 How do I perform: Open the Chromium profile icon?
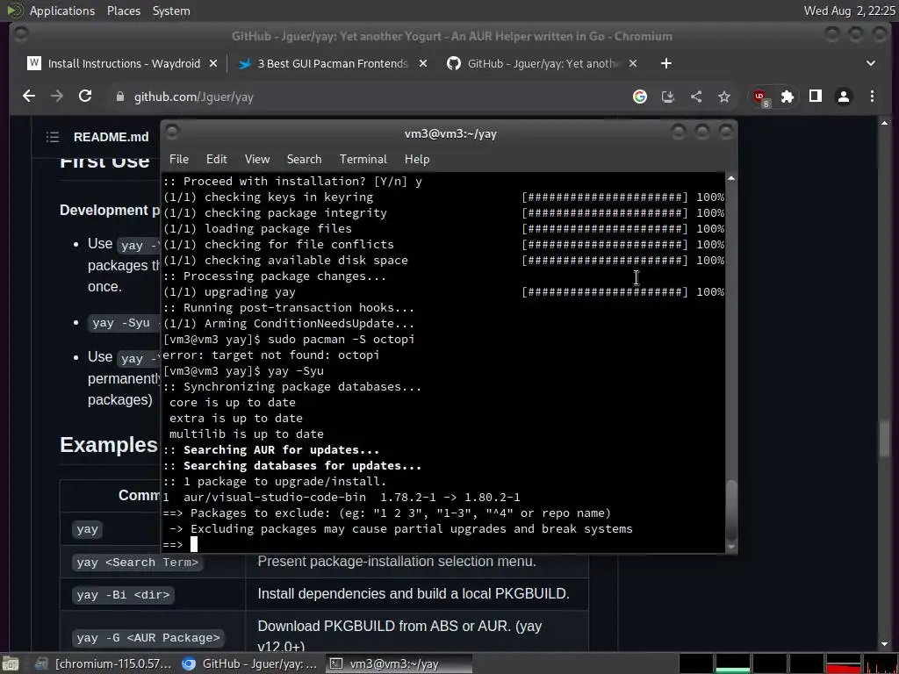coord(844,97)
